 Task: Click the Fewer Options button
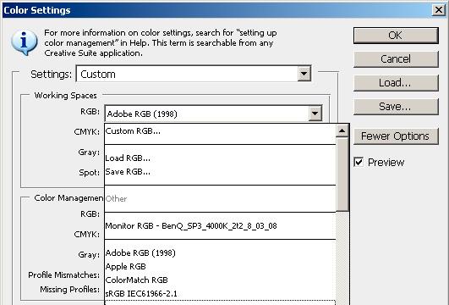pos(396,136)
